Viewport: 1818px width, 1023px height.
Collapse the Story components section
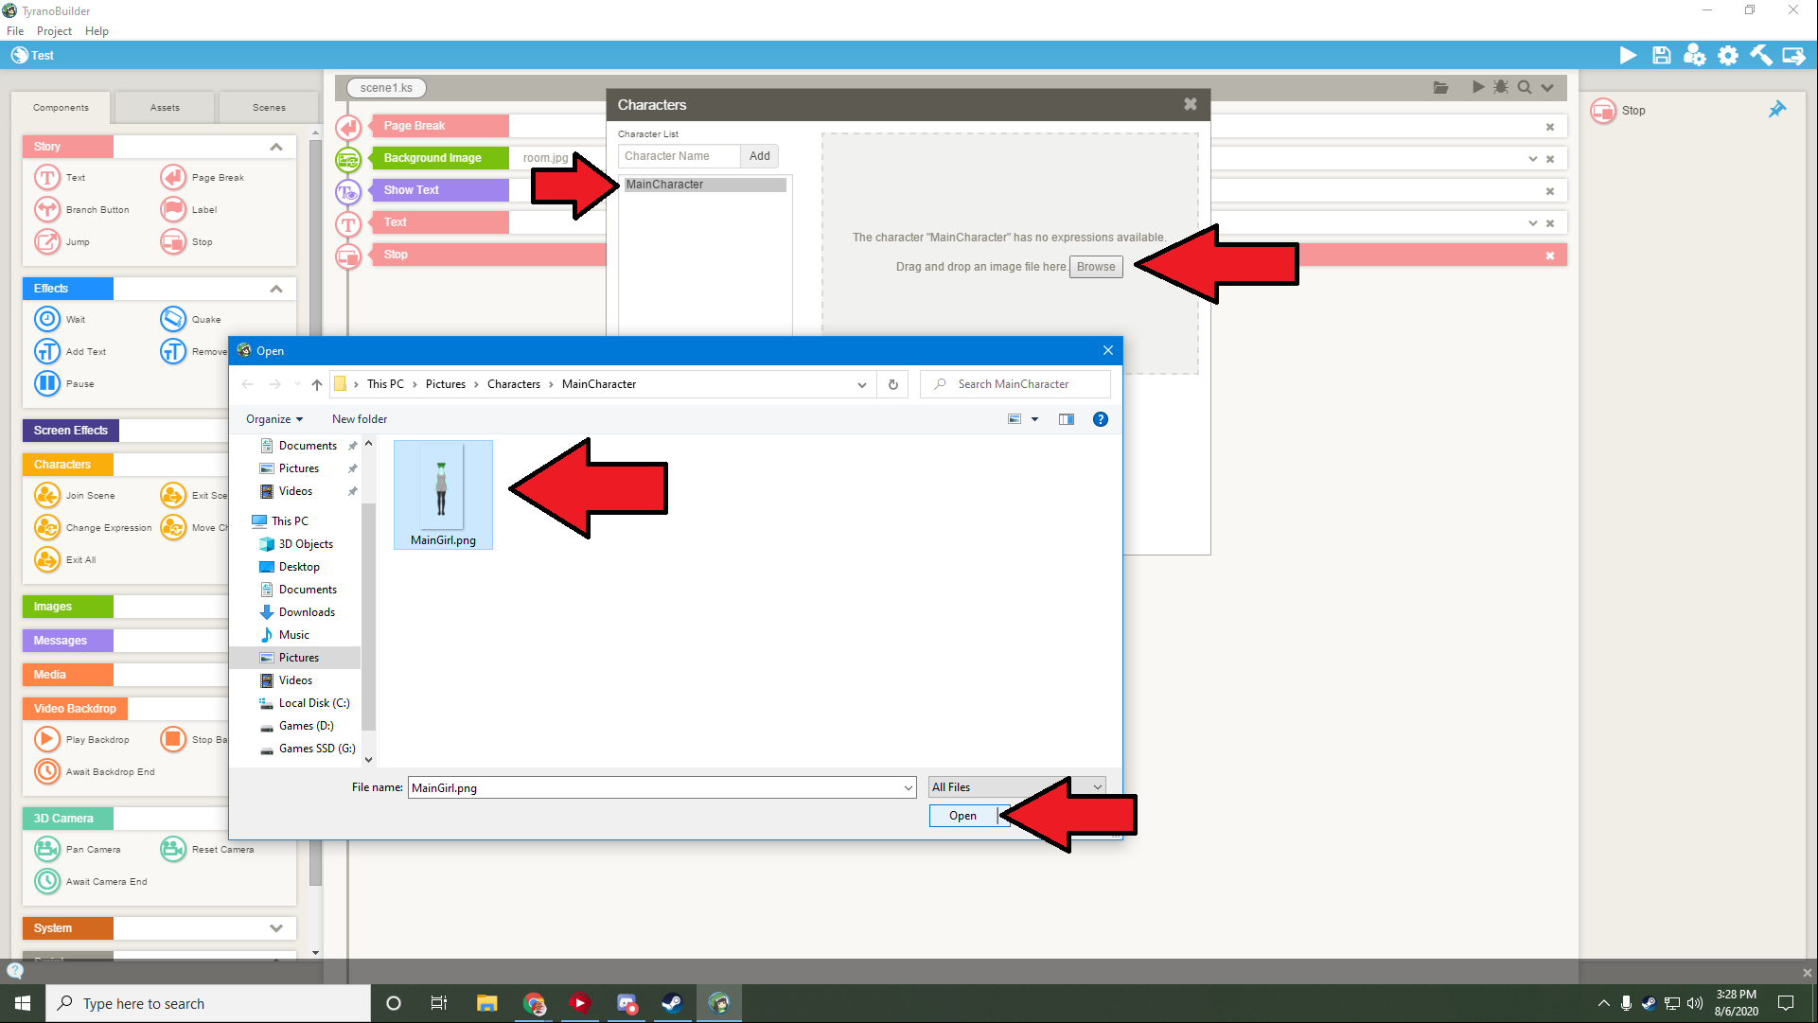click(x=275, y=147)
